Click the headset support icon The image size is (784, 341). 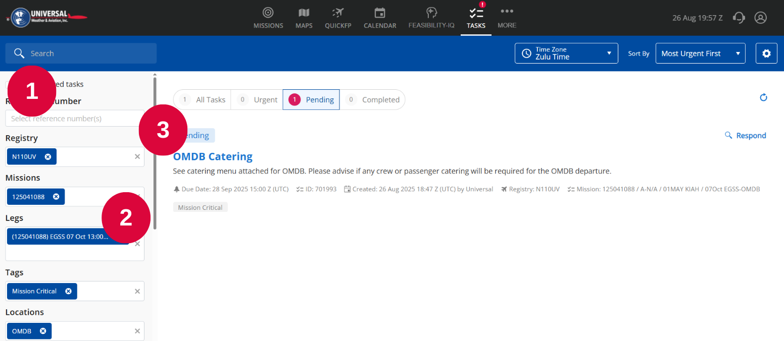coord(739,18)
